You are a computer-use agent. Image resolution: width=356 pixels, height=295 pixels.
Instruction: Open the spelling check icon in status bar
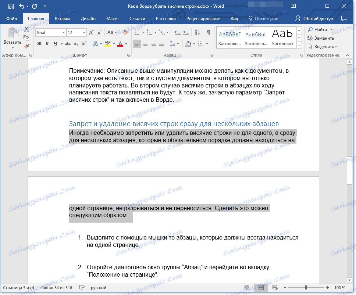coord(82,288)
